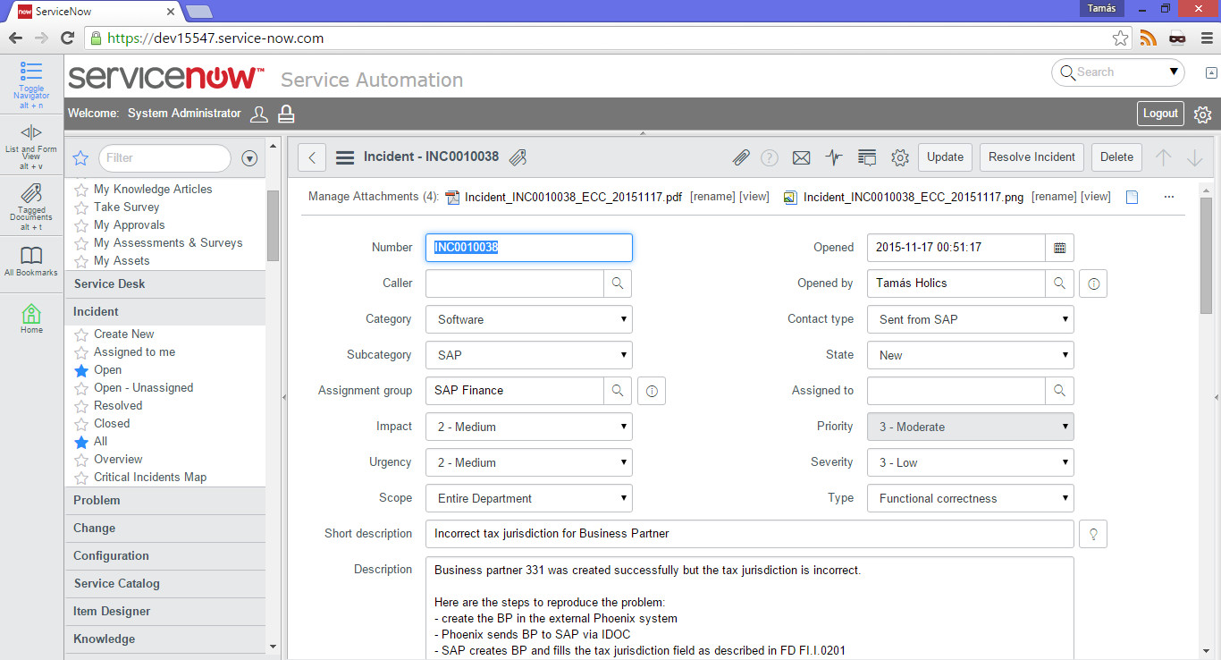Image resolution: width=1221 pixels, height=660 pixels.
Task: Show the activity stream icon
Action: pyautogui.click(x=834, y=157)
